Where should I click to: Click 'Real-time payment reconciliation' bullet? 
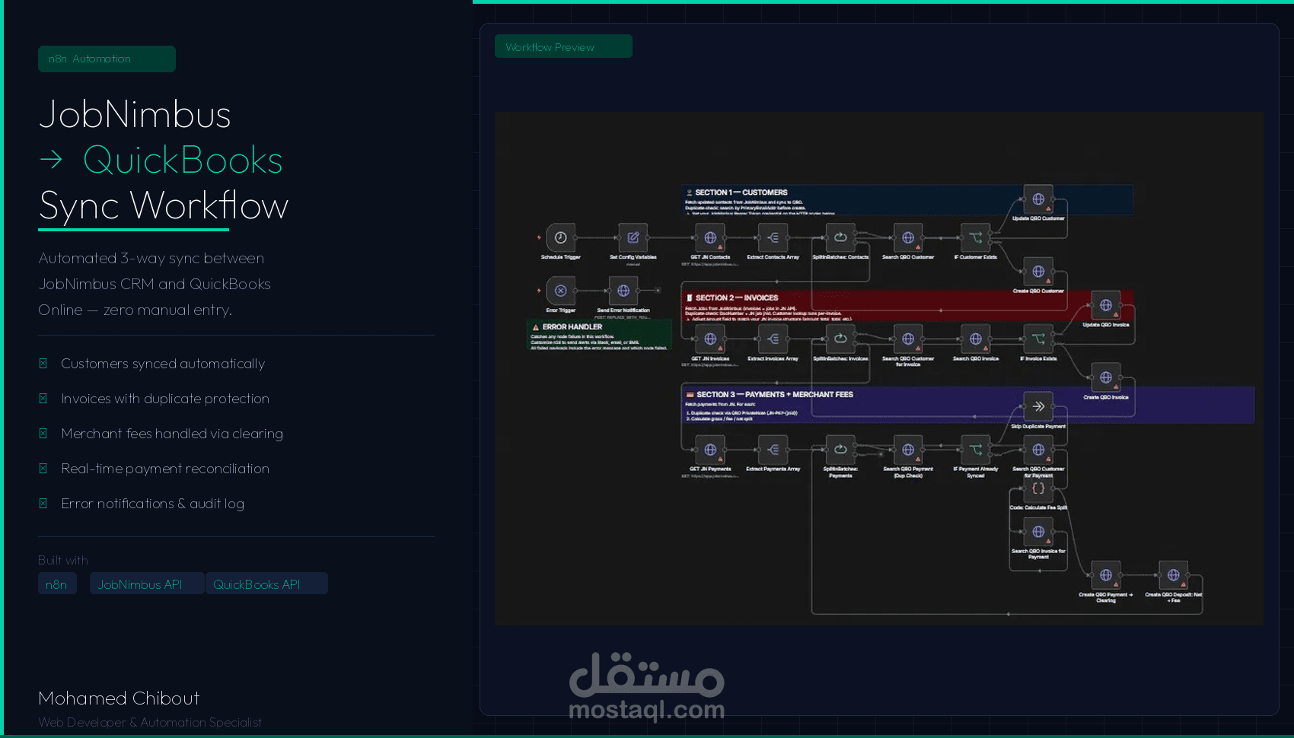coord(165,469)
